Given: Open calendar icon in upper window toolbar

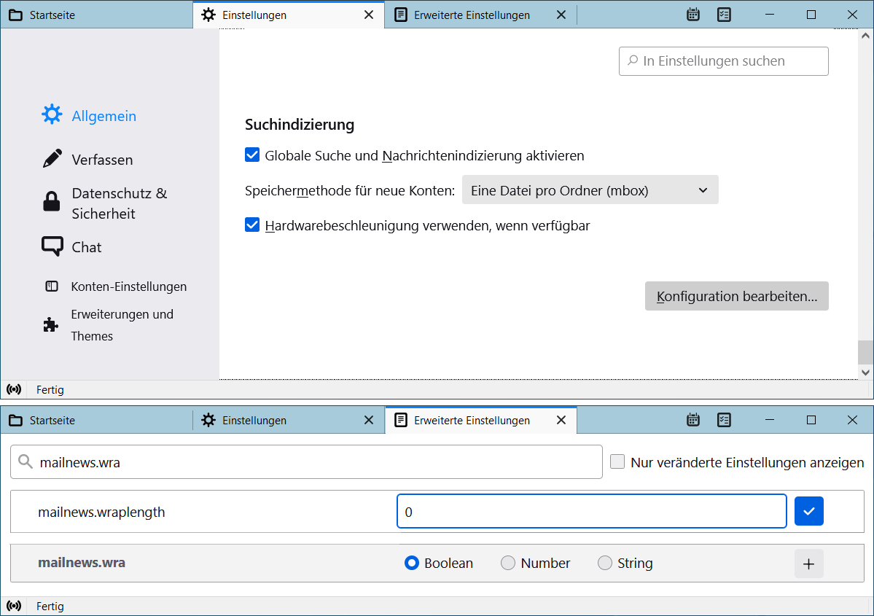Looking at the screenshot, I should (693, 15).
